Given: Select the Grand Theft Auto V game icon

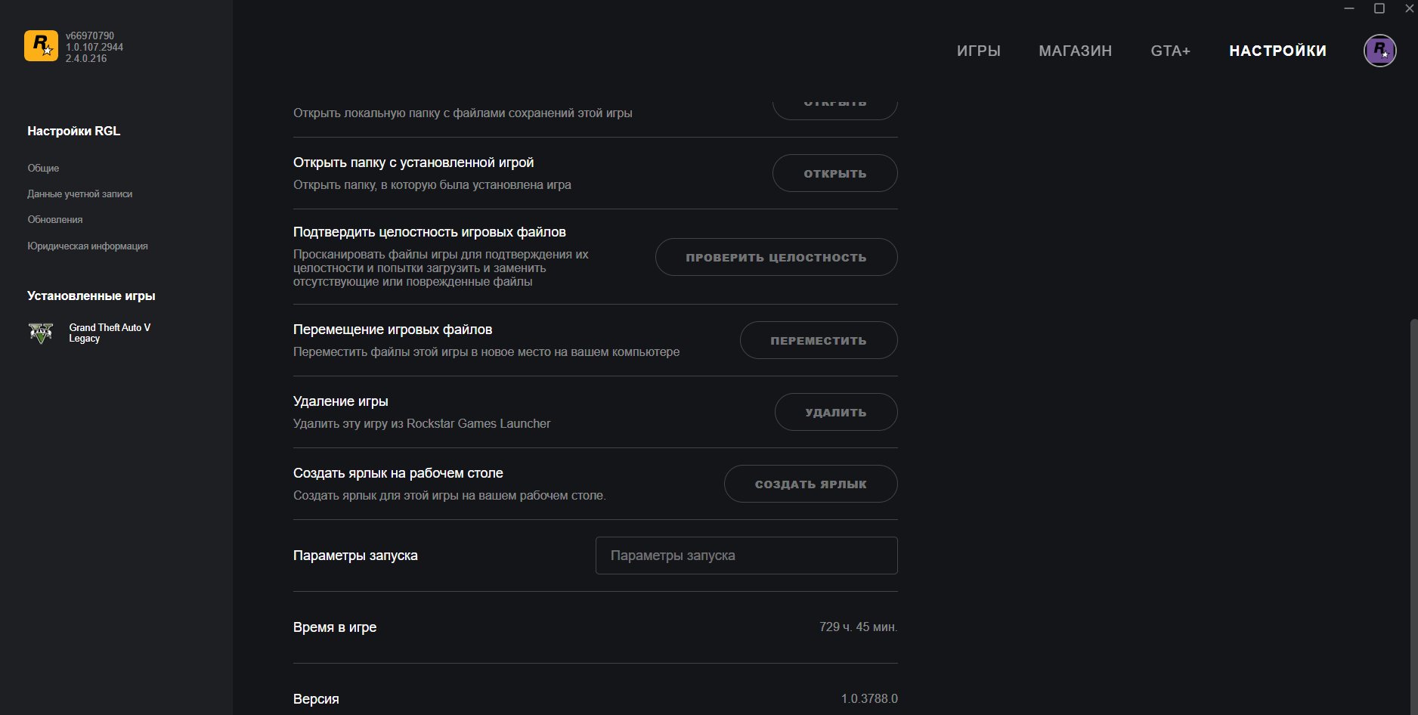Looking at the screenshot, I should (41, 333).
